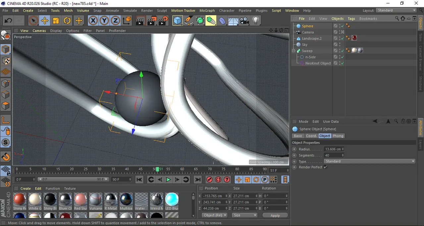The height and width of the screenshot is (226, 424).
Task: Open Edit Render Settings
Action: pos(163,21)
